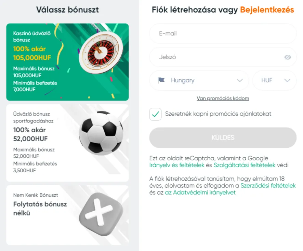
Task: Switch to Bejelentkezés login
Action: [x=267, y=10]
